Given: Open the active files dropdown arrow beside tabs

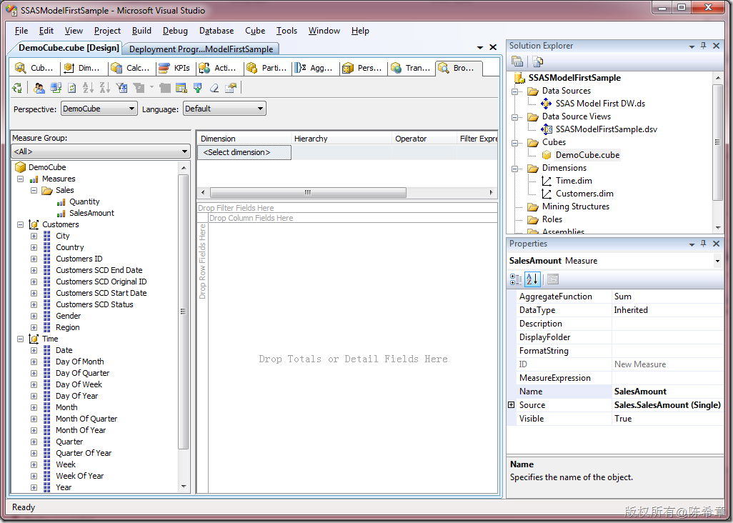Looking at the screenshot, I should (x=480, y=47).
